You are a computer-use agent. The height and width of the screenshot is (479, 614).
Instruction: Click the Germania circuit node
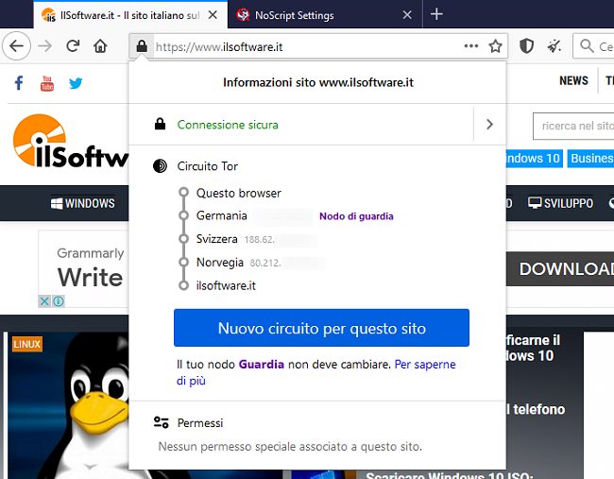point(222,215)
